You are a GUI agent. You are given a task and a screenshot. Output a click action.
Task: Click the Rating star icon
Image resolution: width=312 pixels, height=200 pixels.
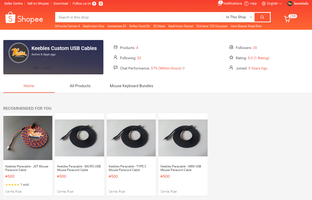pyautogui.click(x=231, y=57)
